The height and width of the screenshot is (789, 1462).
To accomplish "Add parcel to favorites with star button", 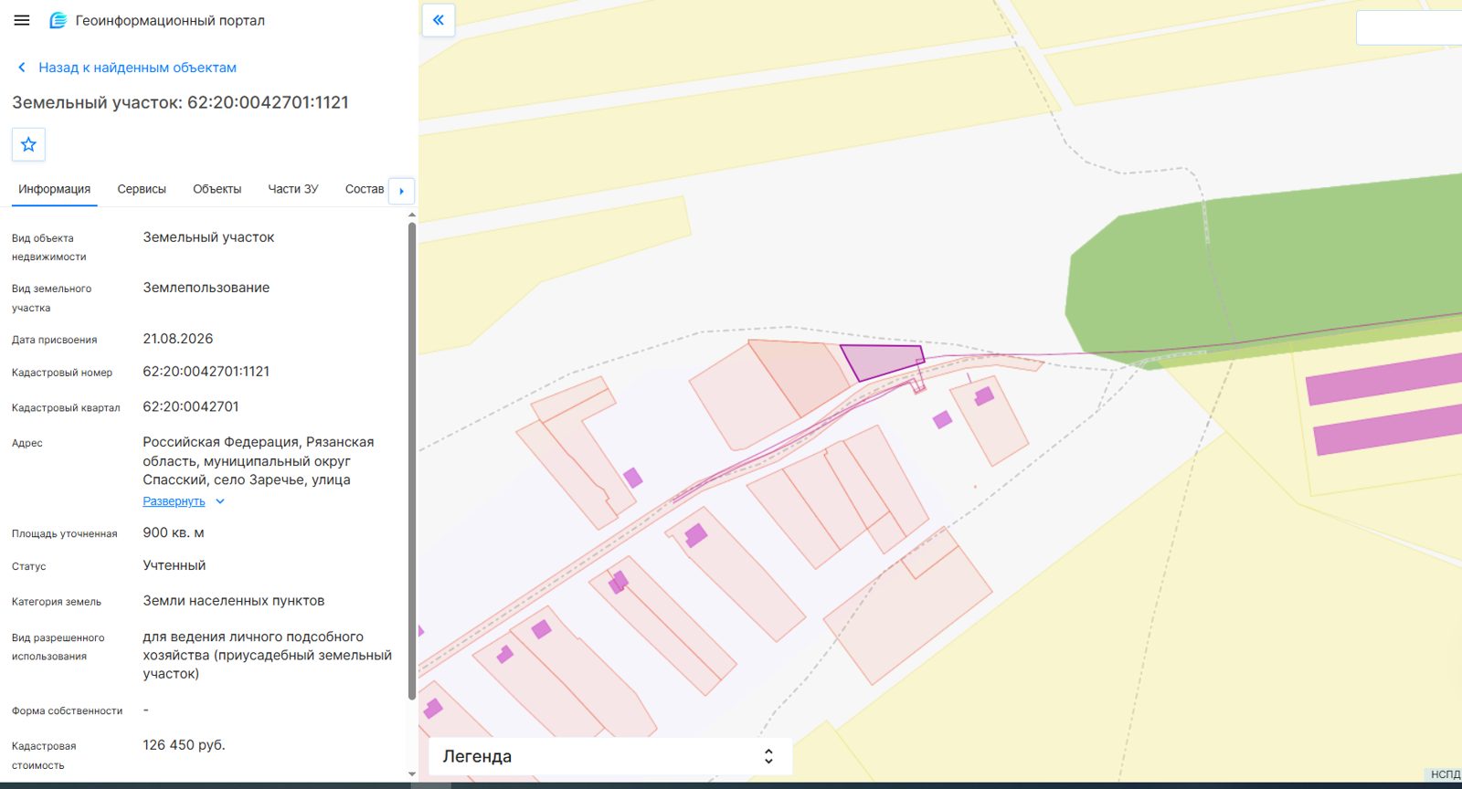I will point(28,144).
